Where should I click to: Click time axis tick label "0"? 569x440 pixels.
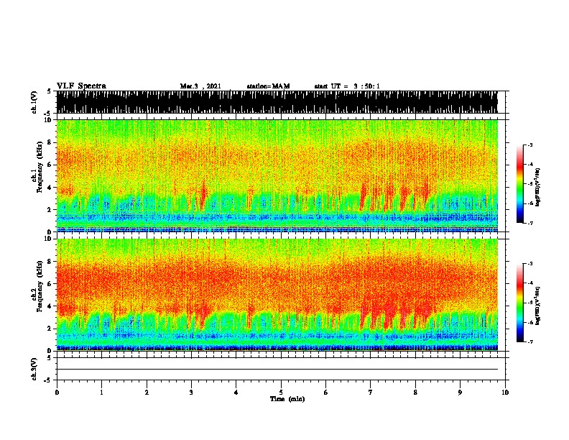coord(57,393)
